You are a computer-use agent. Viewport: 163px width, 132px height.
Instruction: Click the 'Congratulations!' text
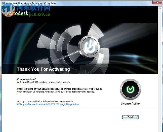click(27, 79)
